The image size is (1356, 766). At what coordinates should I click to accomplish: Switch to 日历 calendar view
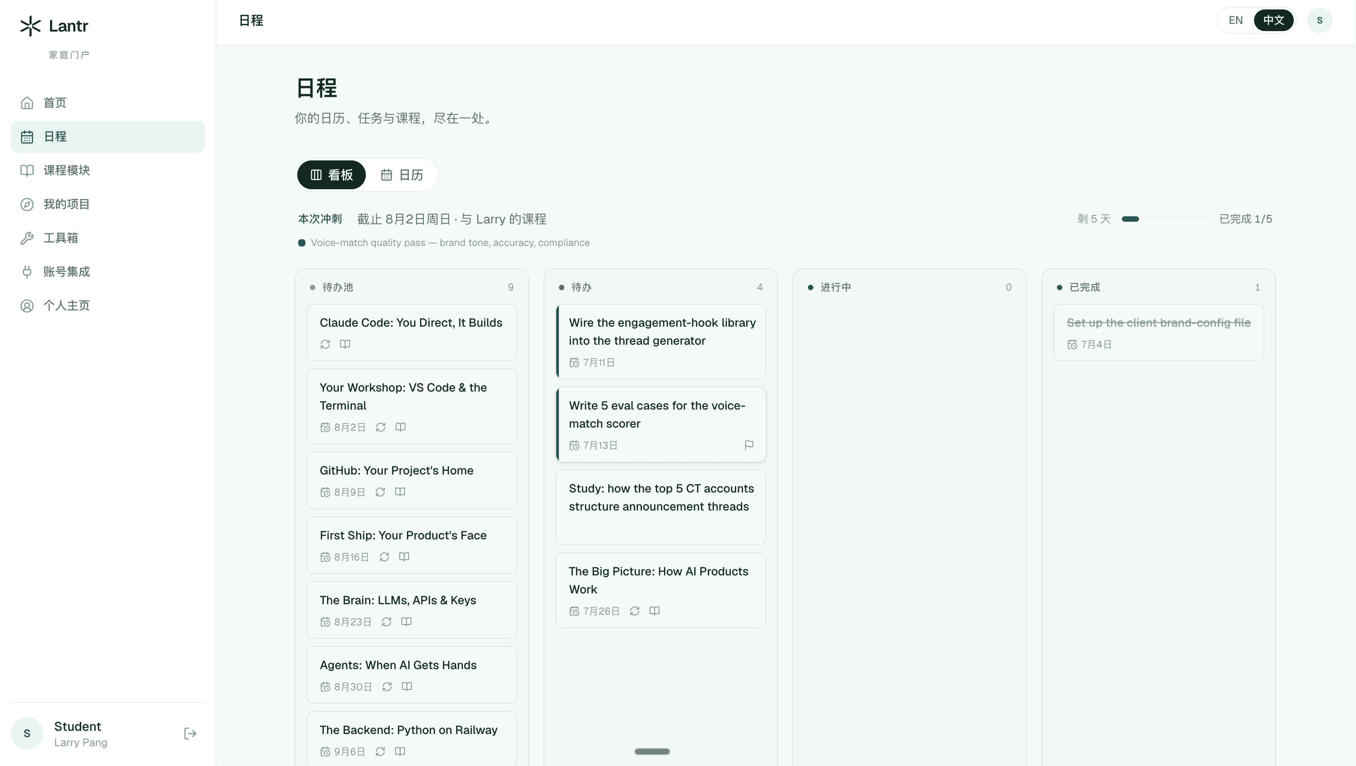[402, 175]
